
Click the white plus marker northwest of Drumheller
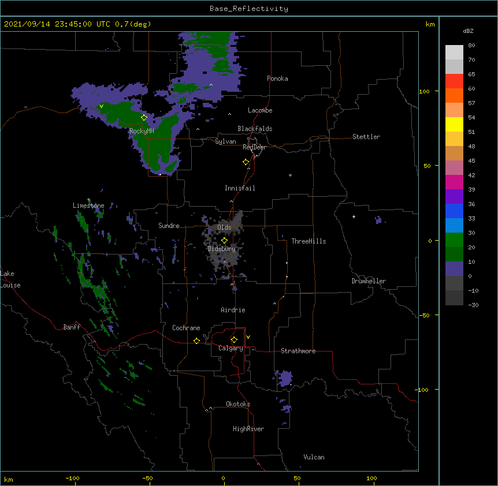[354, 216]
